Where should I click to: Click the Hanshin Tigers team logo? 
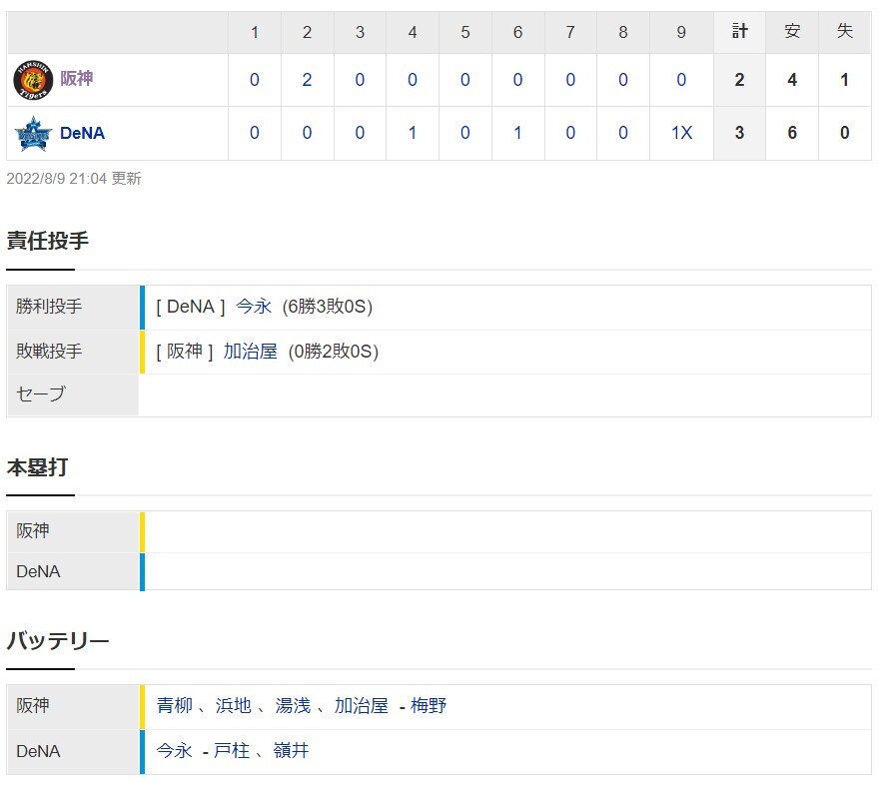33,80
